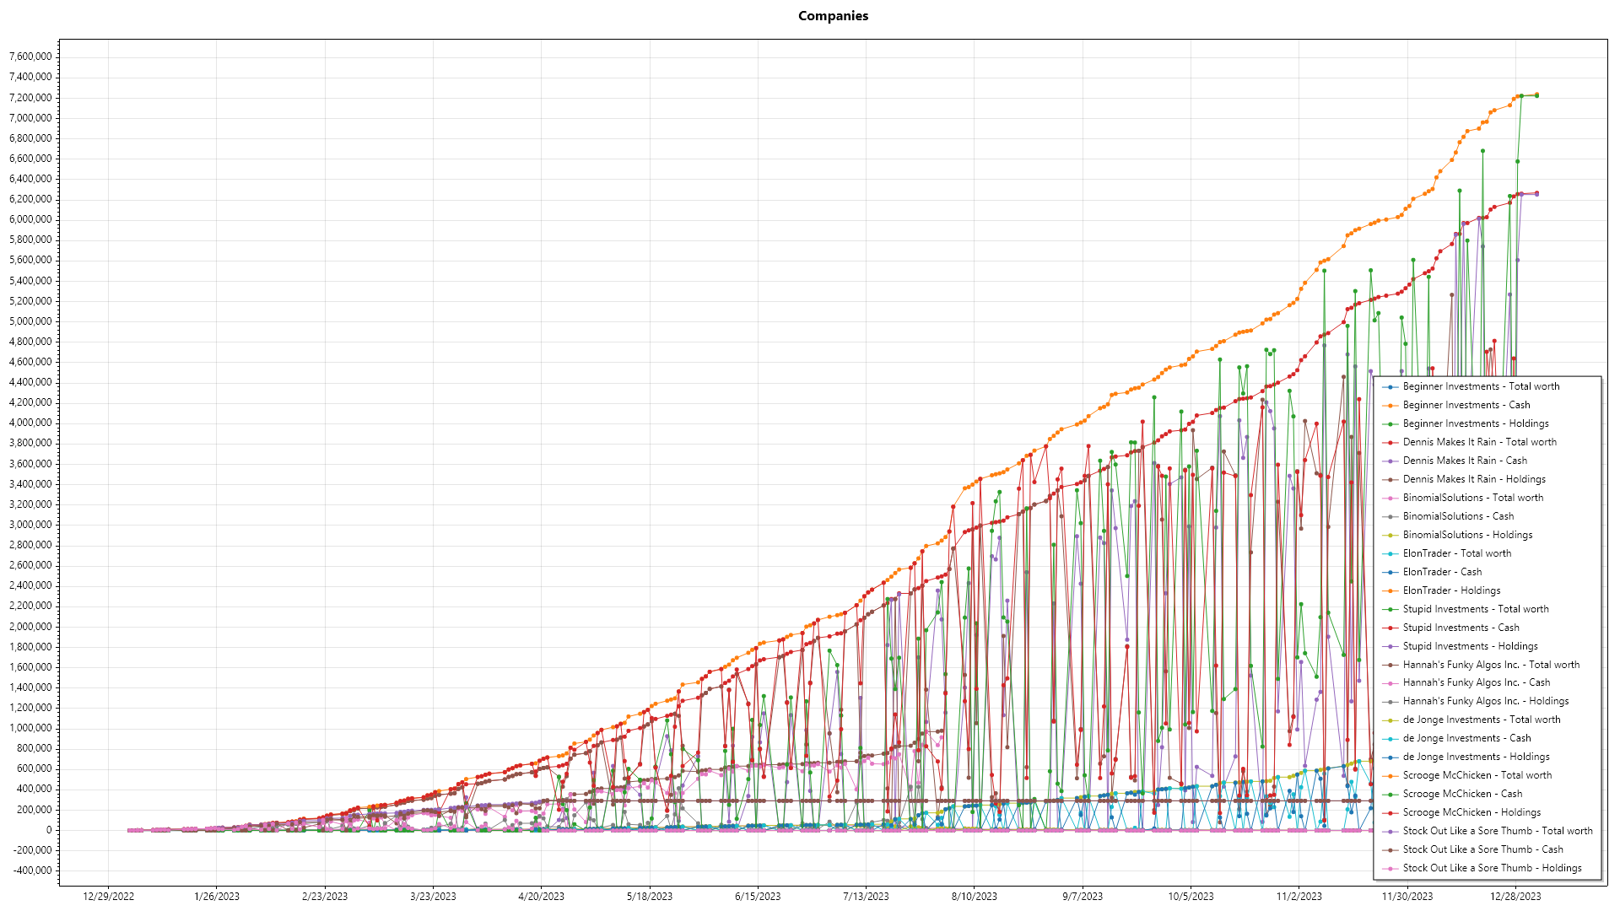The height and width of the screenshot is (911, 1620).
Task: Click the 'Companies' chart title
Action: (833, 16)
